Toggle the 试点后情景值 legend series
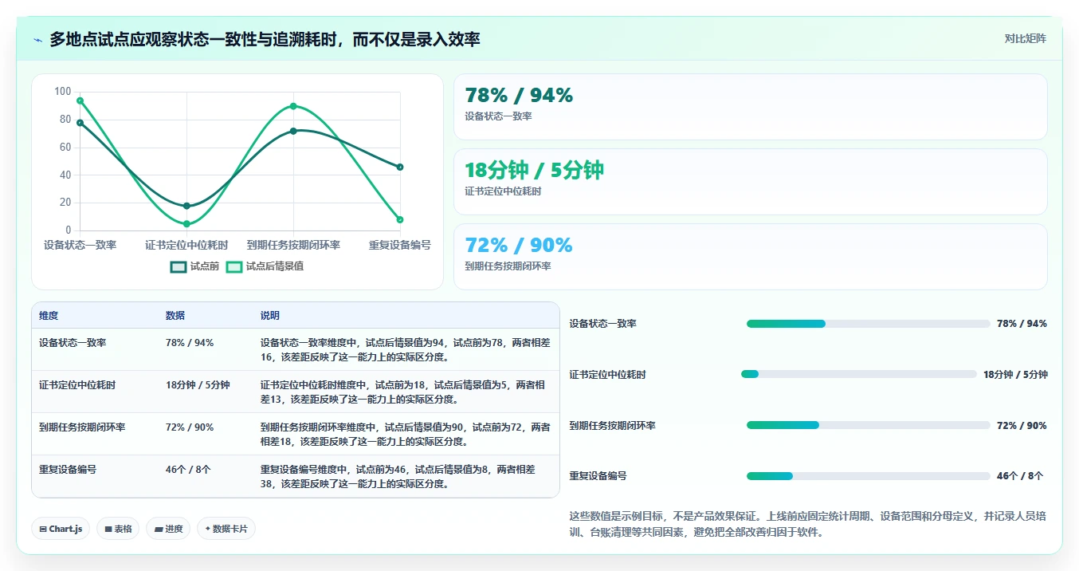 point(265,266)
